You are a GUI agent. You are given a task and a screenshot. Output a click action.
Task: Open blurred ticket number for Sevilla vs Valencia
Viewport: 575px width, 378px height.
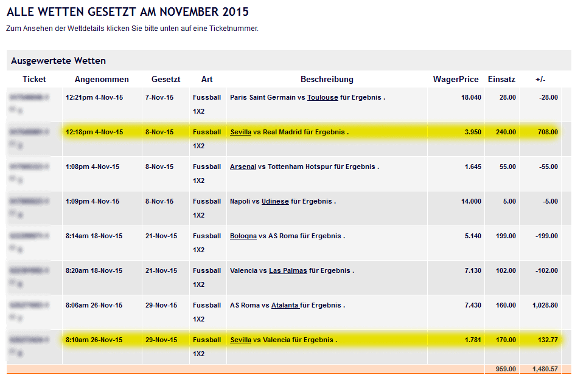[x=29, y=340]
